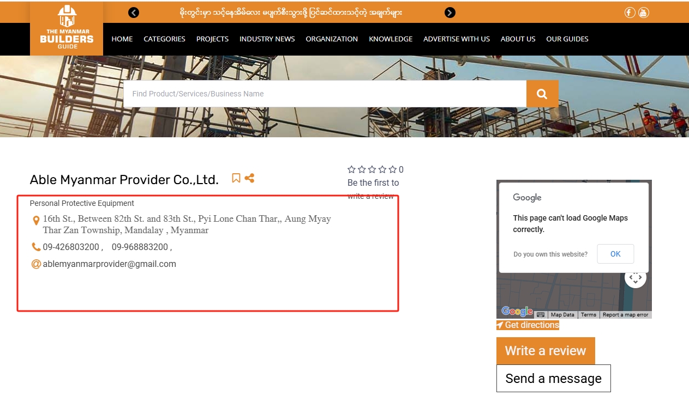Click the phone icon beside numbers
Viewport: 689px width, 414px height.
click(36, 247)
